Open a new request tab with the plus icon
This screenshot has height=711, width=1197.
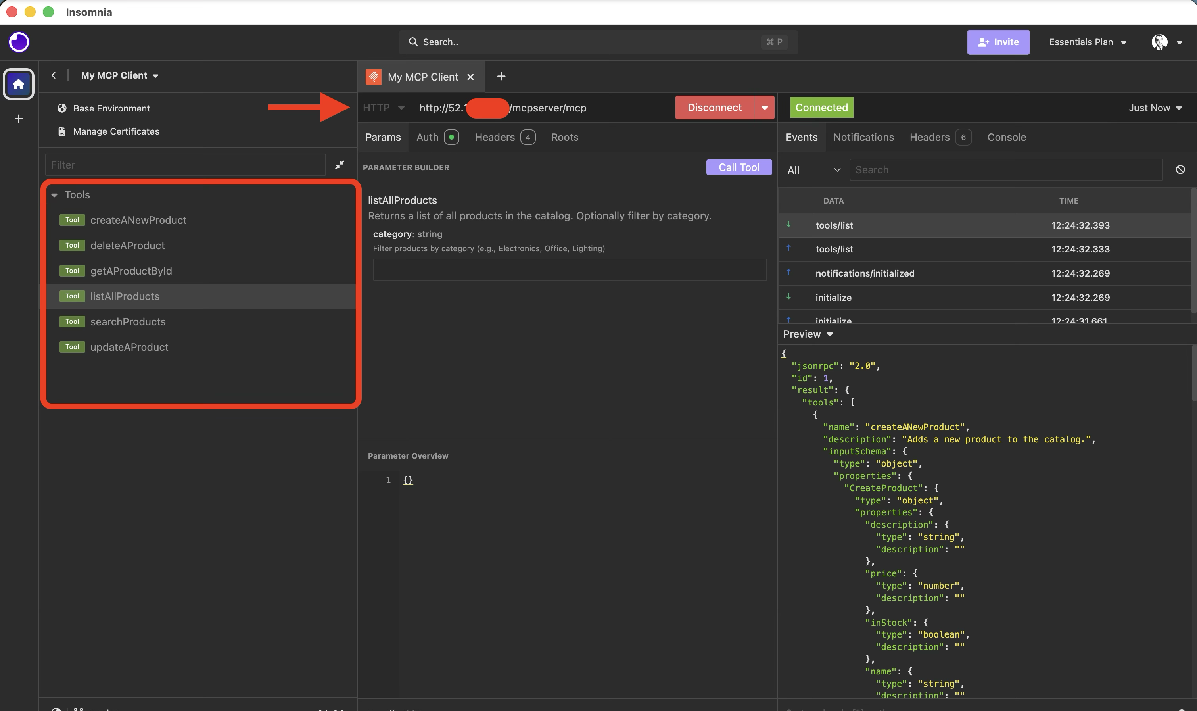point(501,76)
